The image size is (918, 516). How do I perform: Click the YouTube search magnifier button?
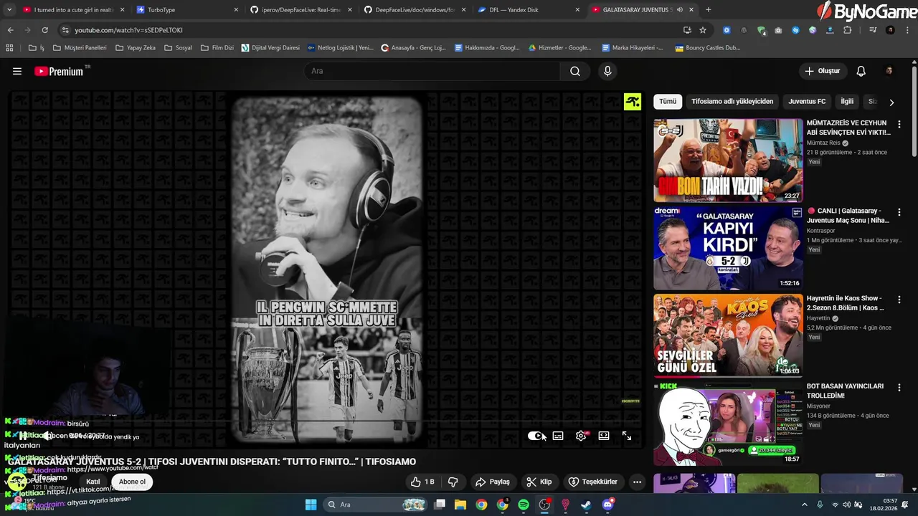575,71
